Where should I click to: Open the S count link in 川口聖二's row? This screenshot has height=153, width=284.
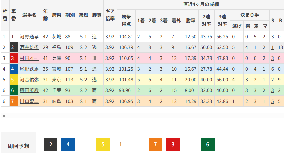(x=273, y=101)
